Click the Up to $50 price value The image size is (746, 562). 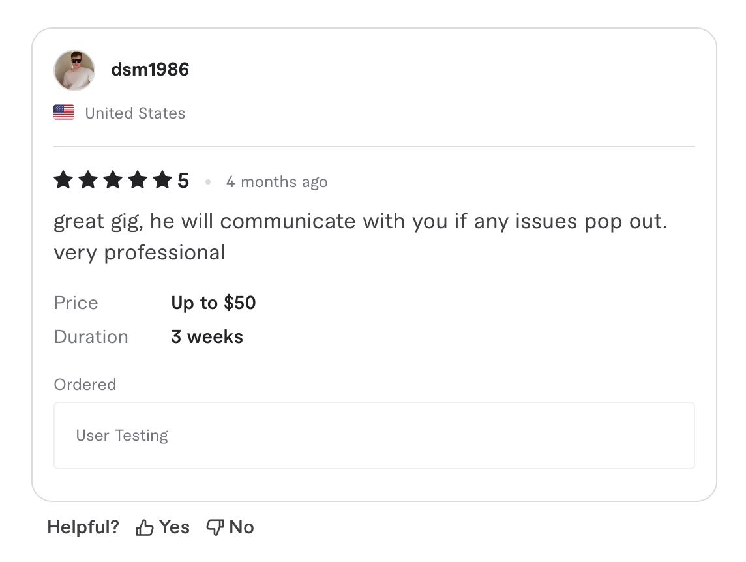[213, 303]
